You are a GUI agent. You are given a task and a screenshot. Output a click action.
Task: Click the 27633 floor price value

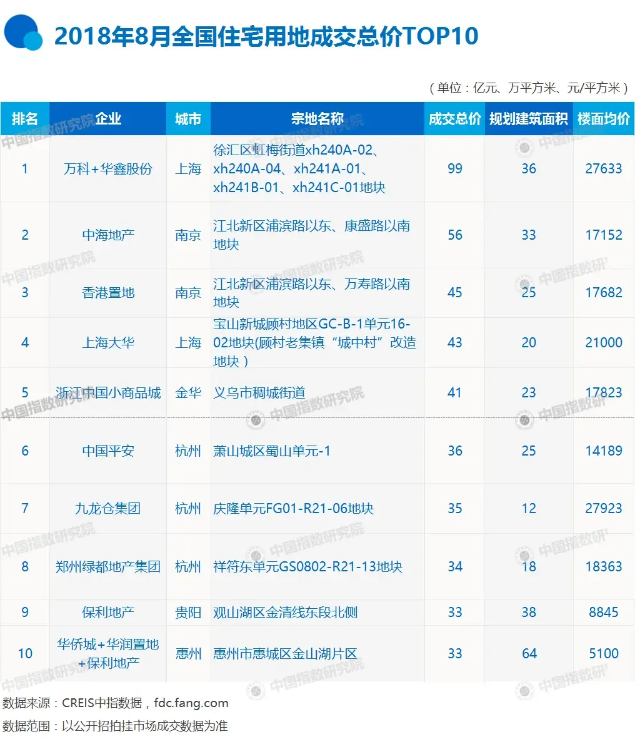coord(603,169)
